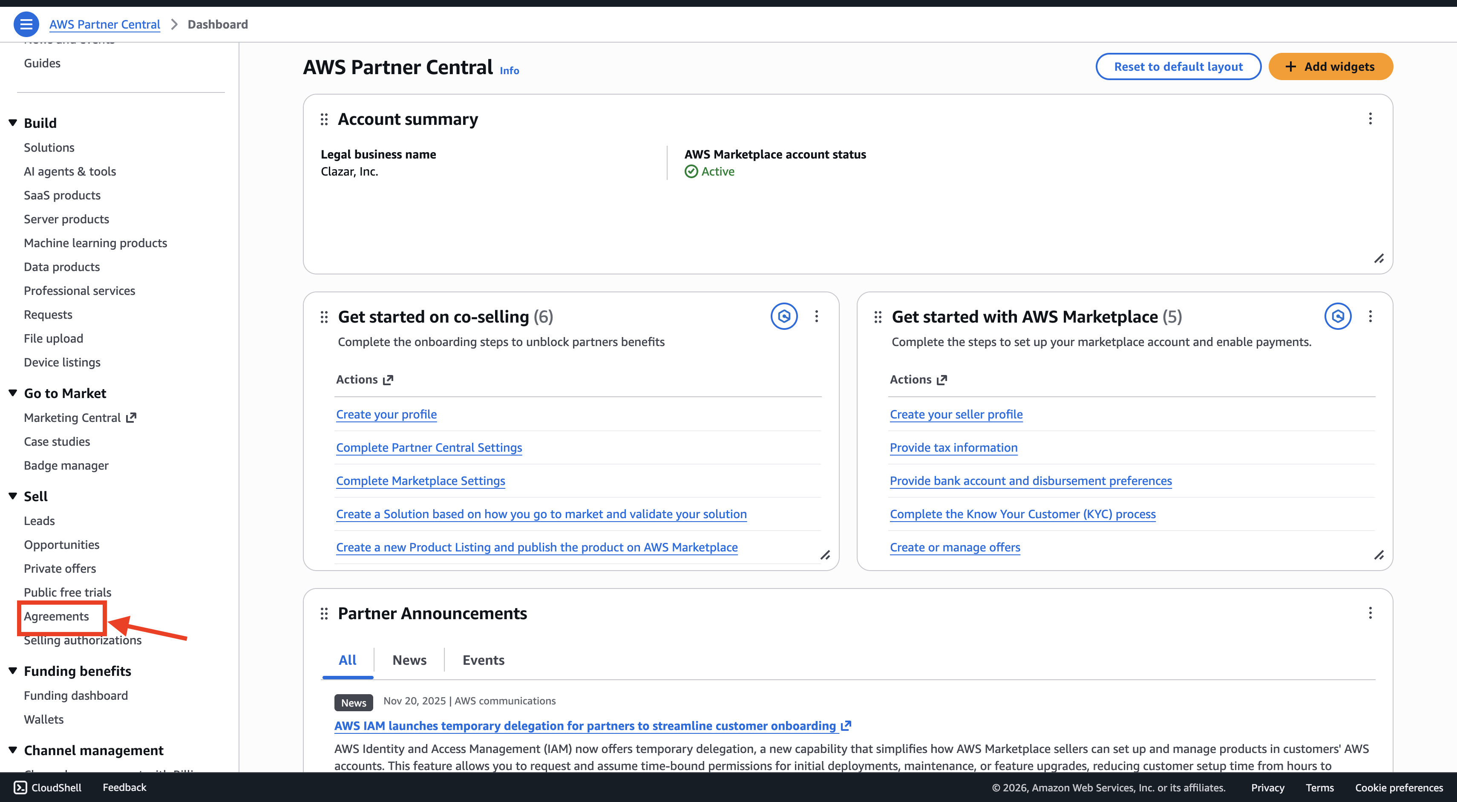Open the Create a new Product Listing link
The height and width of the screenshot is (802, 1457).
[x=537, y=548]
